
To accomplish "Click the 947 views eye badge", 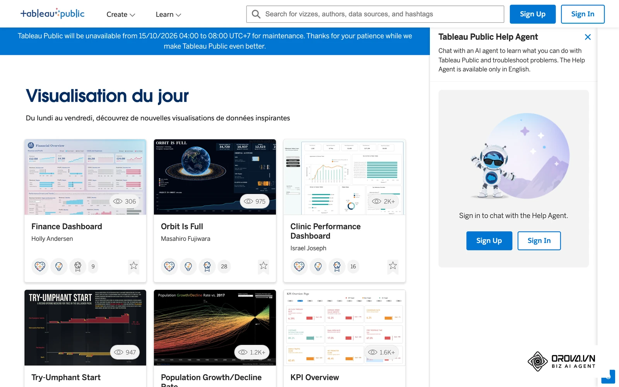I will pyautogui.click(x=125, y=352).
